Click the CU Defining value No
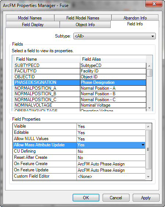This screenshot has height=207, width=165. pos(111,151)
